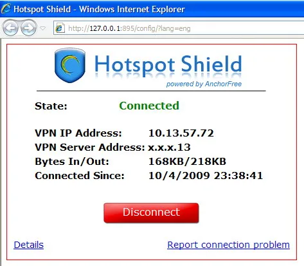
Task: Click the State label
Action: click(x=51, y=106)
